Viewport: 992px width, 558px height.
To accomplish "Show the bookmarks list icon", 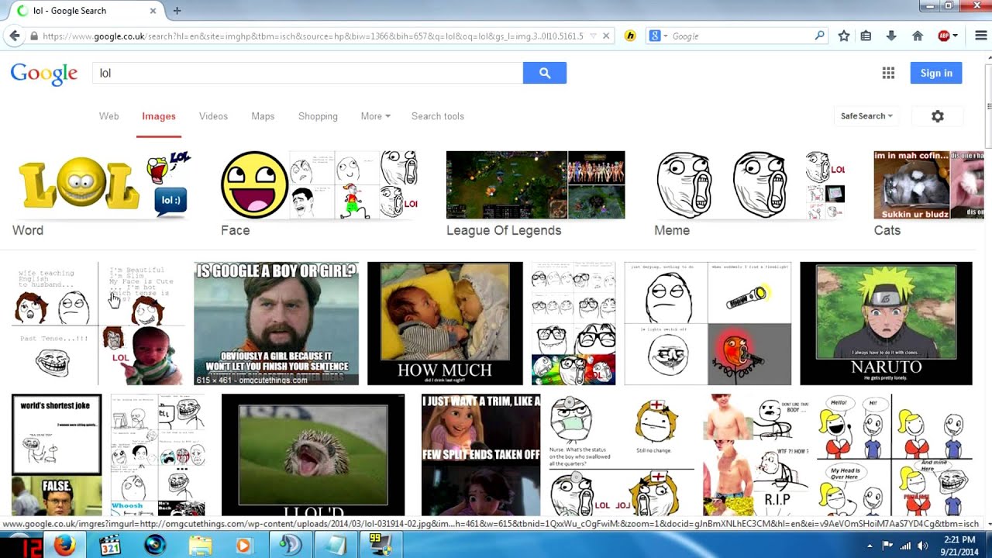I will click(x=866, y=36).
